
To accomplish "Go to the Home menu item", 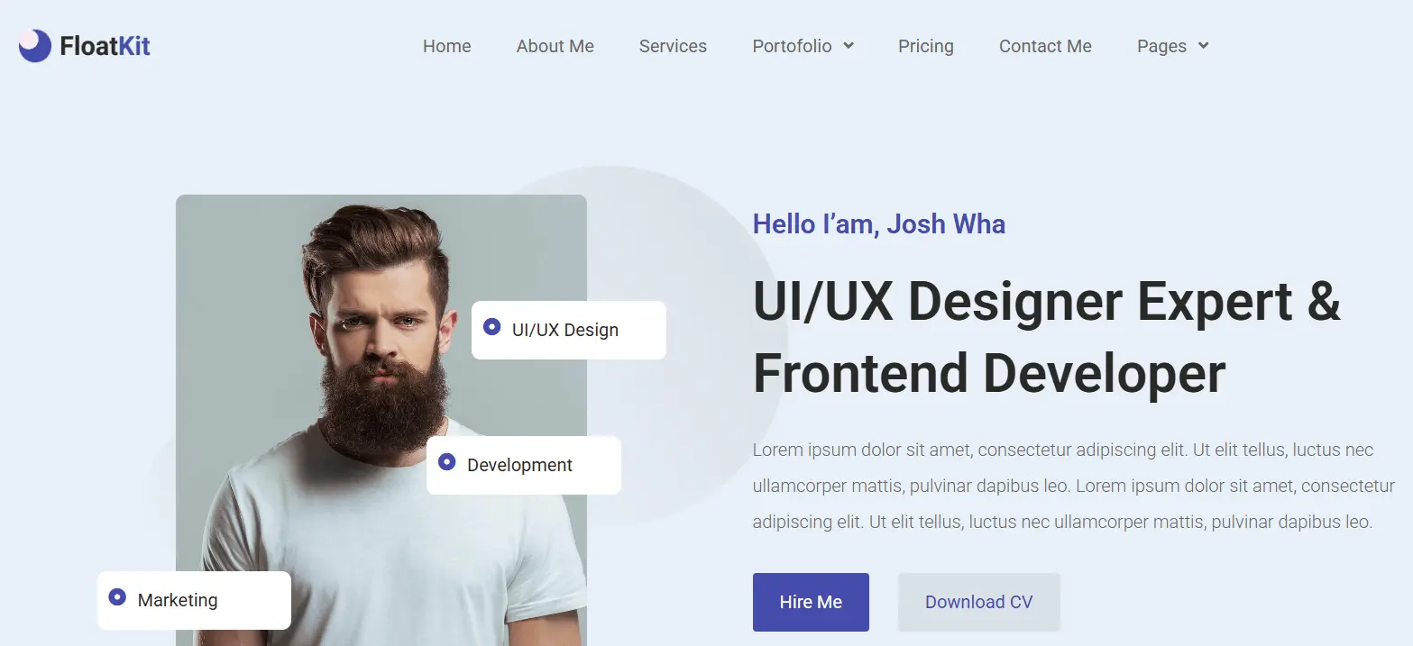I will click(x=447, y=46).
